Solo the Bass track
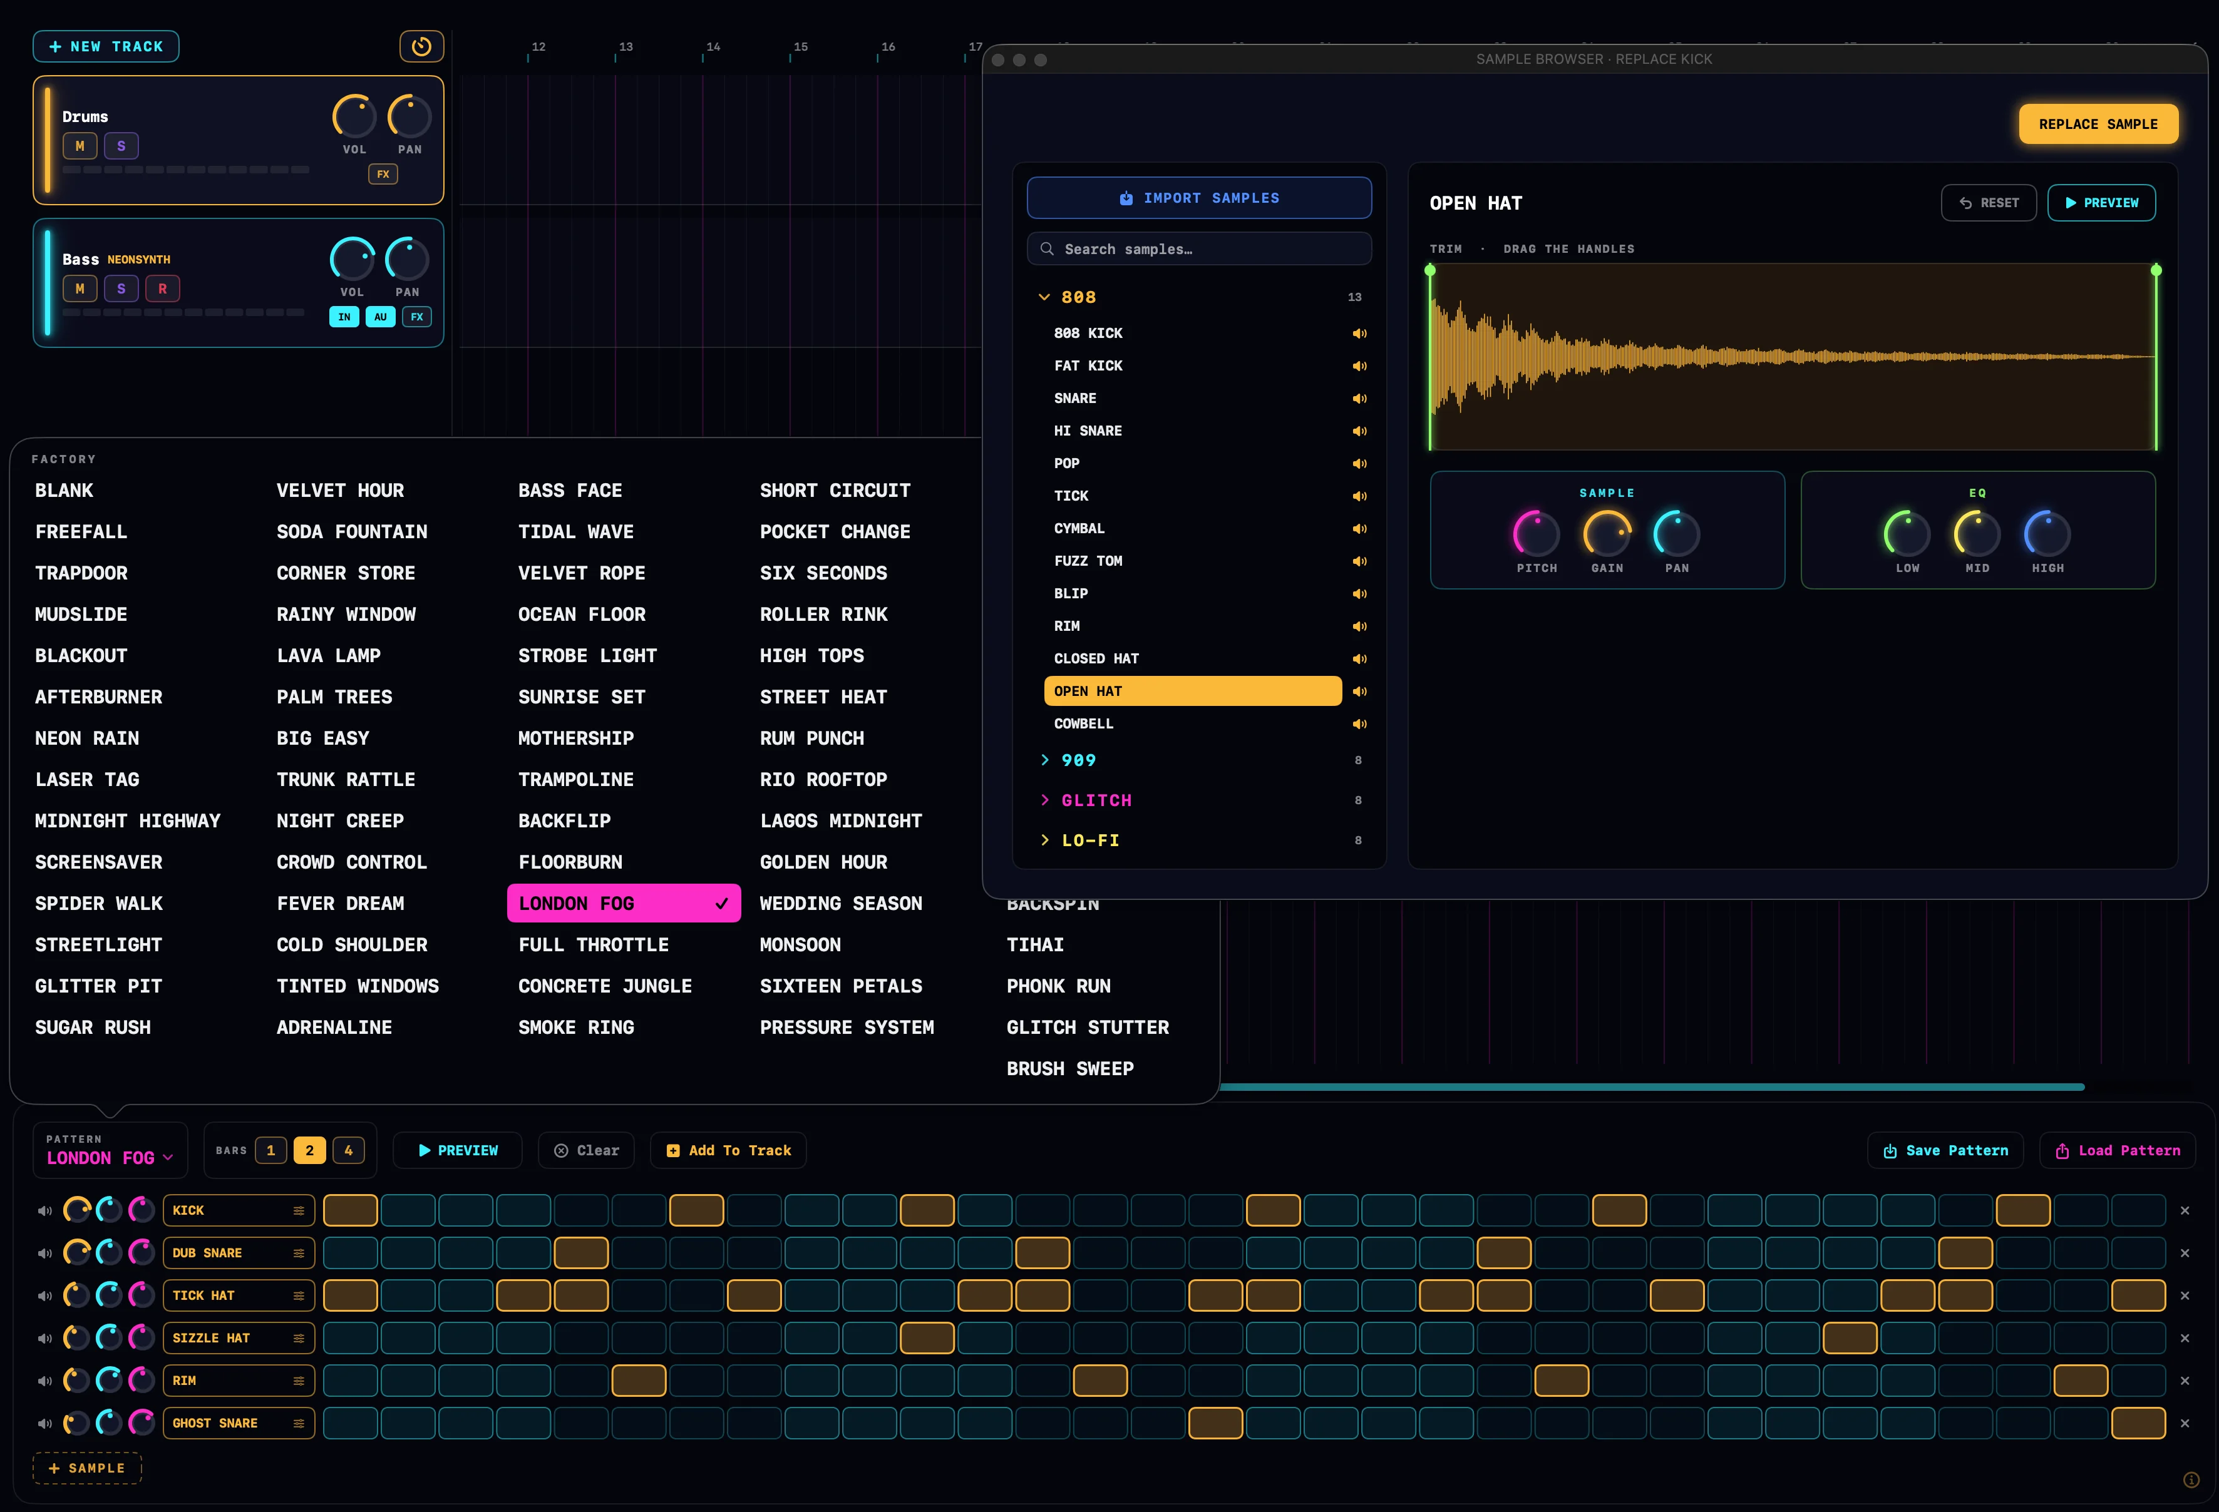The height and width of the screenshot is (1512, 2219). 121,289
